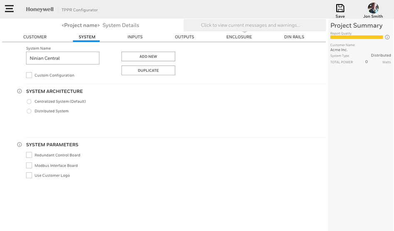Enable the Custom Configuration checkbox
Screen dimensions: 394x231
[29, 75]
